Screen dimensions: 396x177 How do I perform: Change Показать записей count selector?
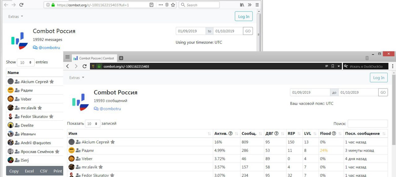coord(93,123)
